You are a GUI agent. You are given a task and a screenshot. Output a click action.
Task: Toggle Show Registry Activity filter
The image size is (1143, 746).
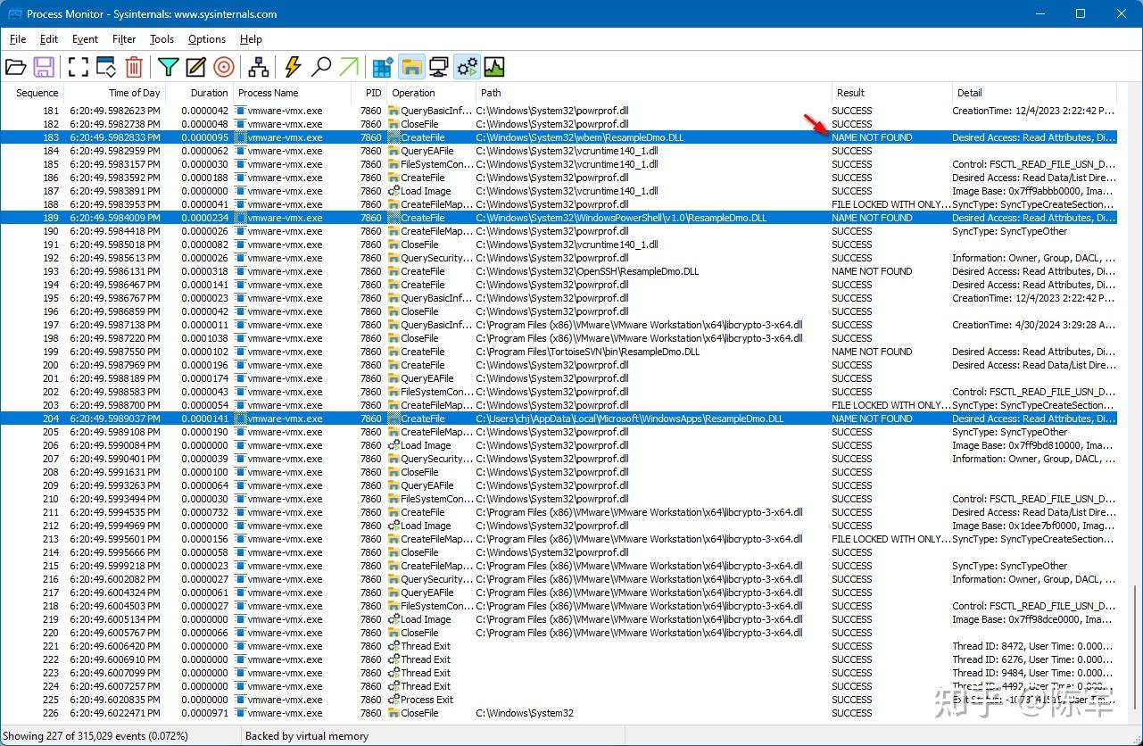(382, 66)
